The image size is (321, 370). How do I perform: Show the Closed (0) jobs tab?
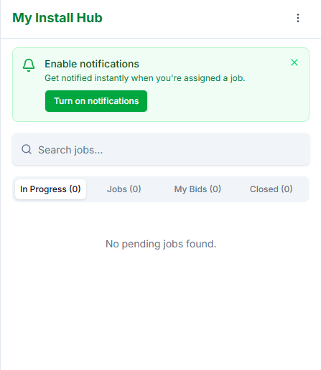coord(271,189)
